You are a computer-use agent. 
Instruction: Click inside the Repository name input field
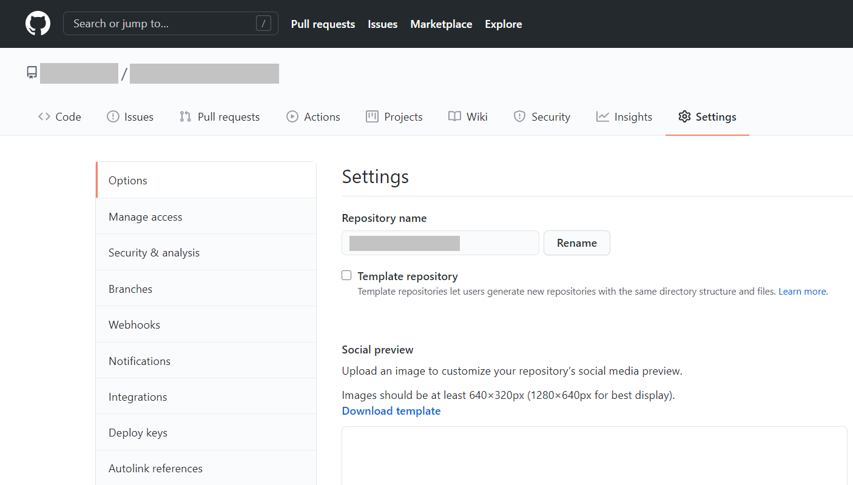pyautogui.click(x=440, y=242)
